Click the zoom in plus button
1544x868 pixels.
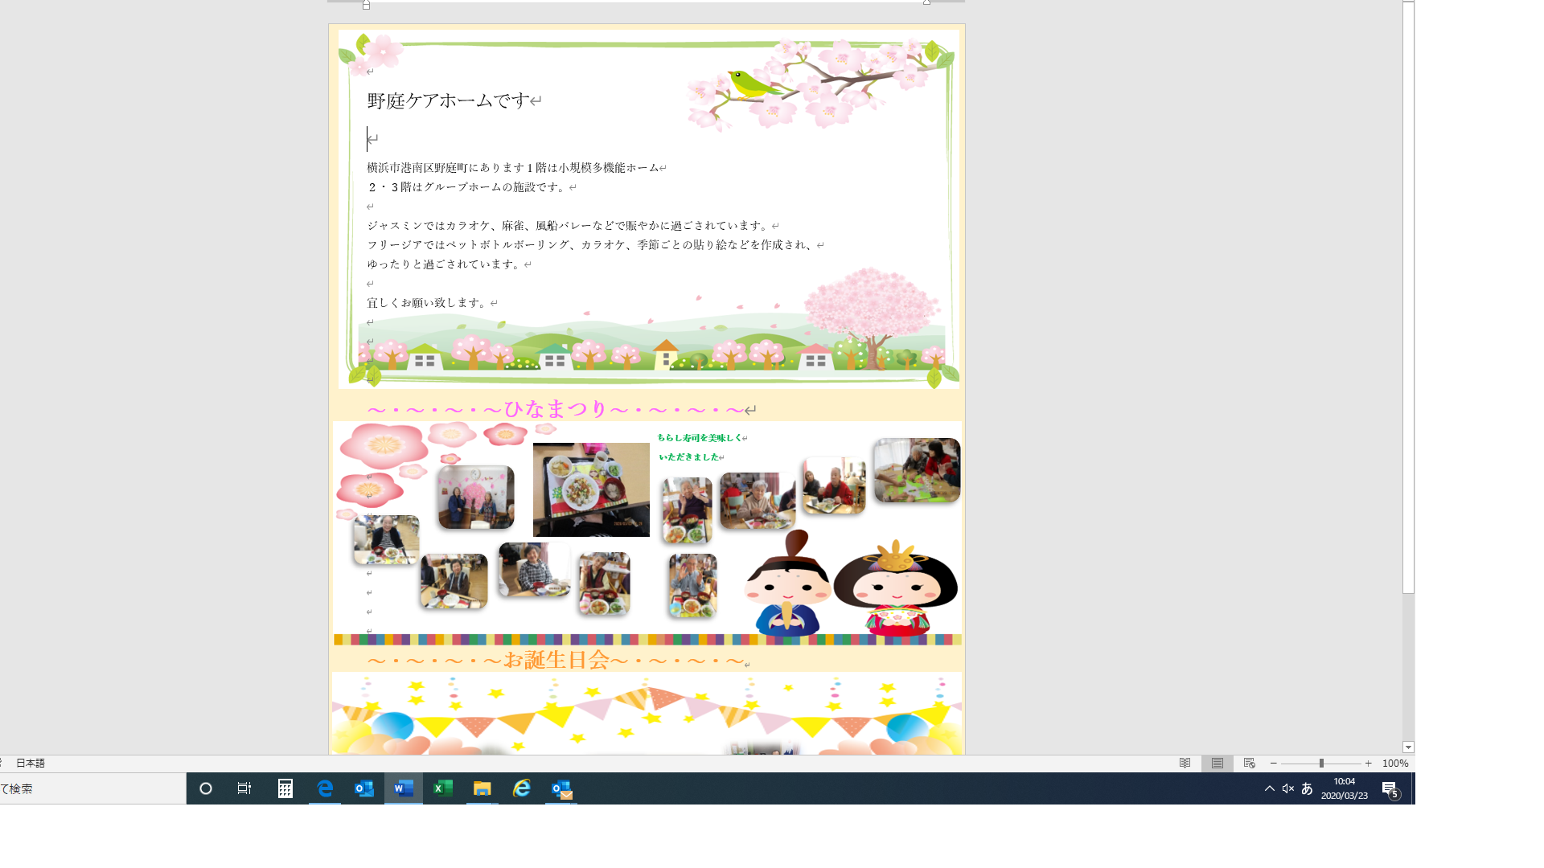point(1368,764)
